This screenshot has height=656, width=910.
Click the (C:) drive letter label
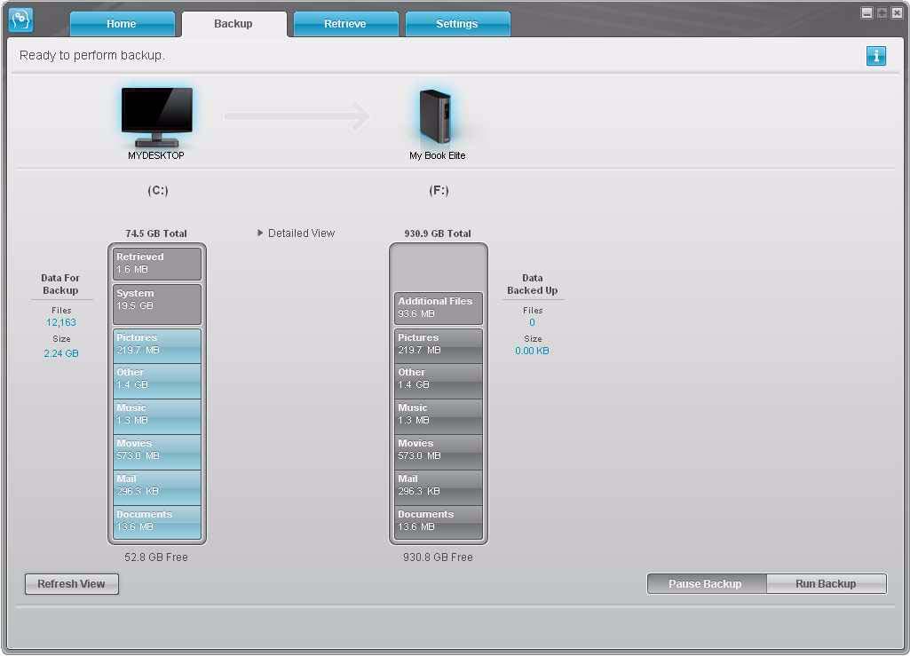[x=158, y=191]
